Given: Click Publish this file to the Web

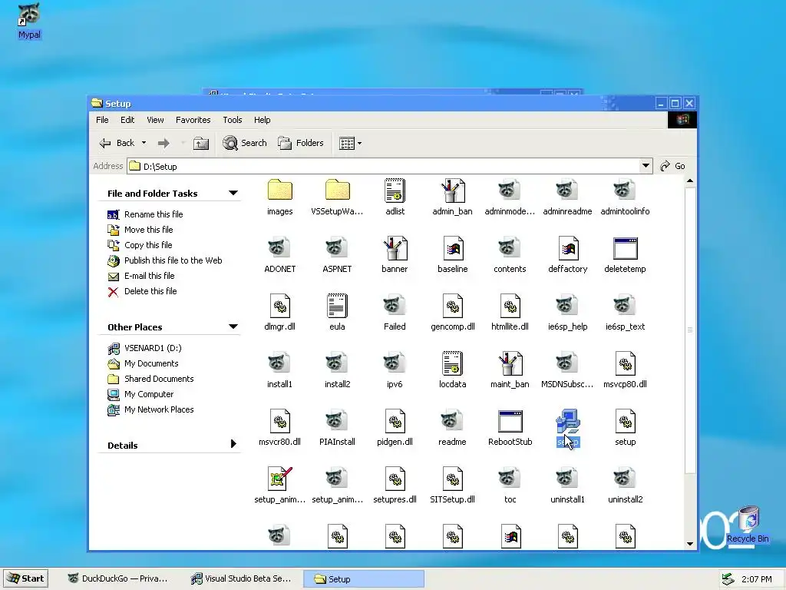Looking at the screenshot, I should (x=173, y=260).
